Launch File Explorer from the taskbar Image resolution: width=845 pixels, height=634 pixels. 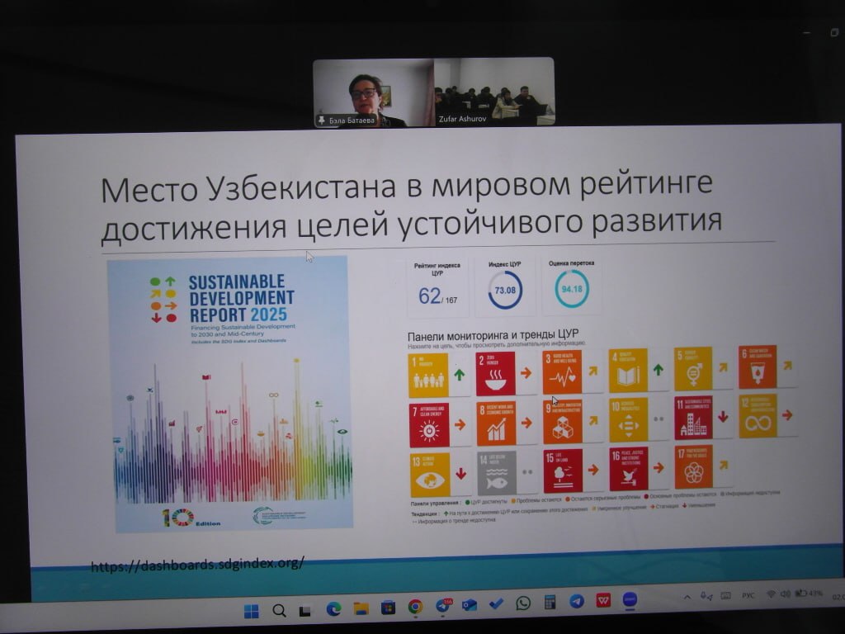tap(361, 608)
